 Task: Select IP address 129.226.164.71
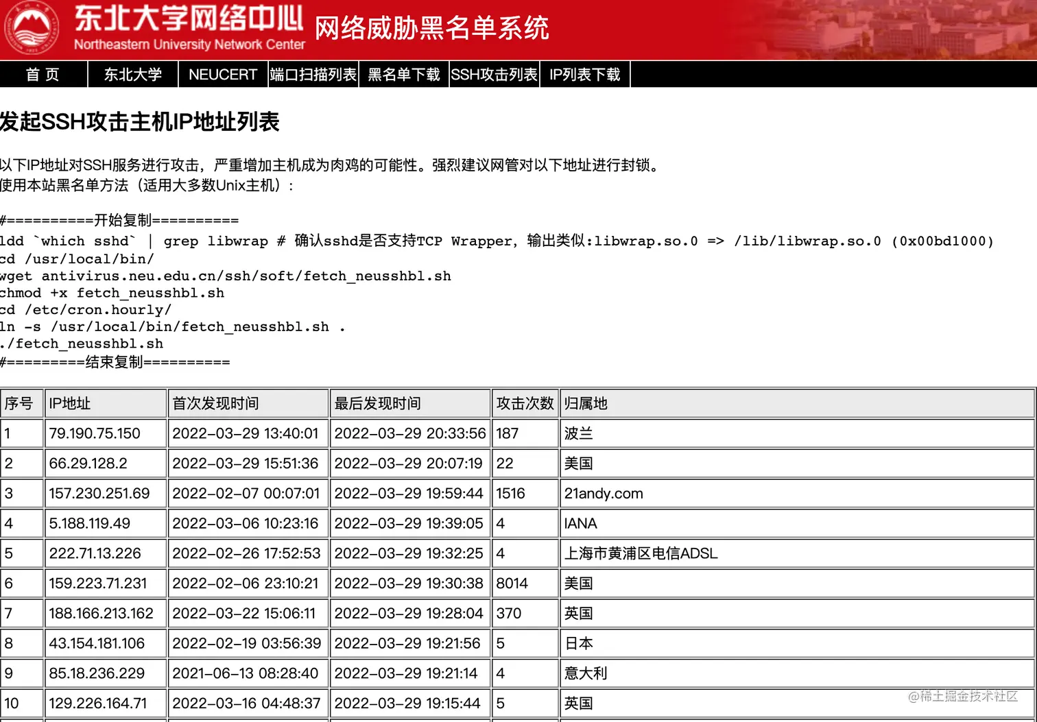pyautogui.click(x=98, y=703)
